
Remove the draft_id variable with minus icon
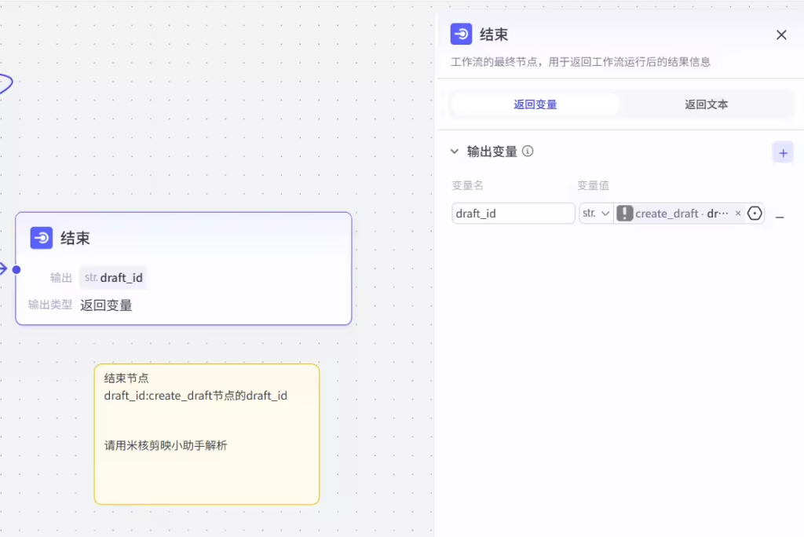(780, 214)
